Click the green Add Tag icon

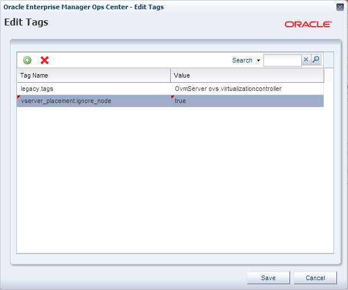(27, 60)
